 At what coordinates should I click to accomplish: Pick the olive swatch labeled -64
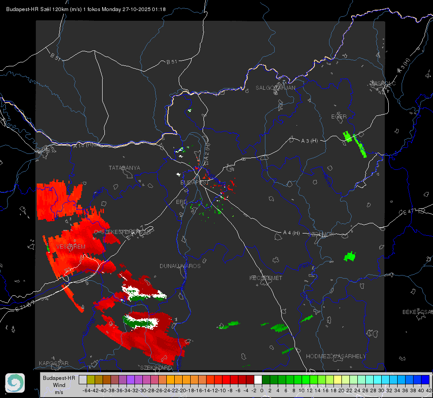pyautogui.click(x=91, y=379)
